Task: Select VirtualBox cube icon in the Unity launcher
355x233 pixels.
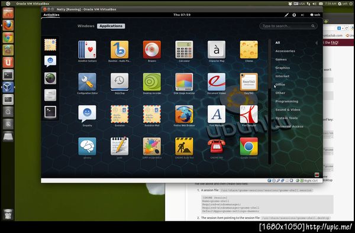Action: (x=8, y=87)
